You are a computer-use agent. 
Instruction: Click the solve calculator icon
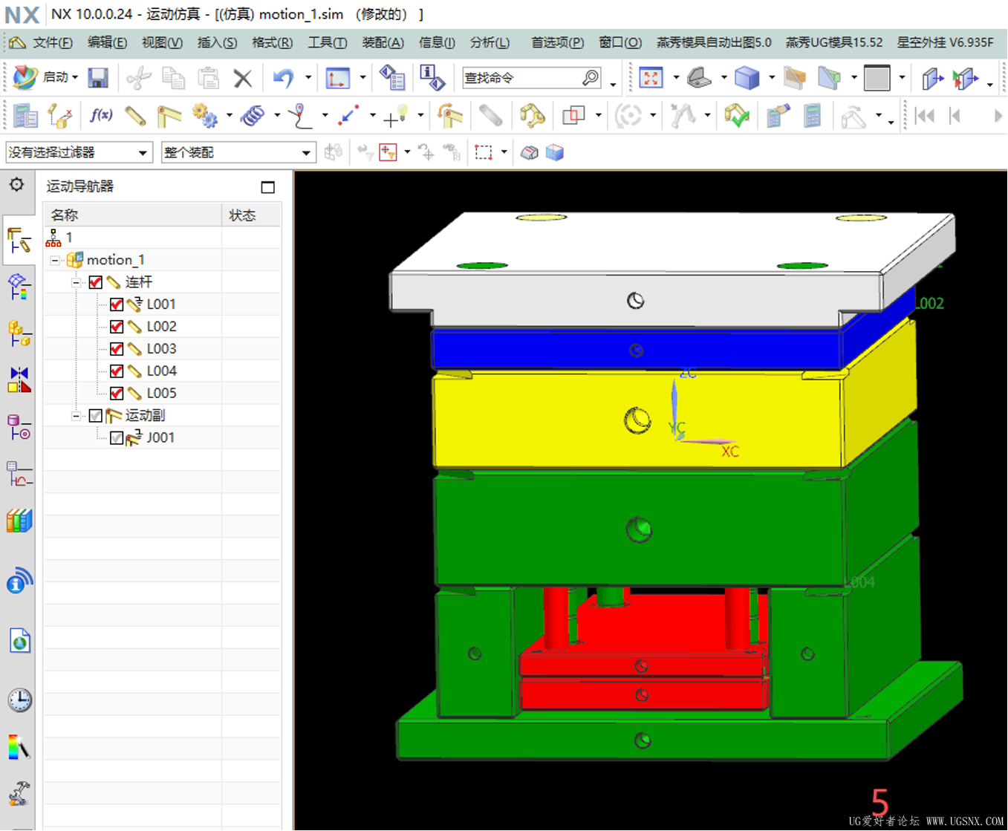[813, 115]
